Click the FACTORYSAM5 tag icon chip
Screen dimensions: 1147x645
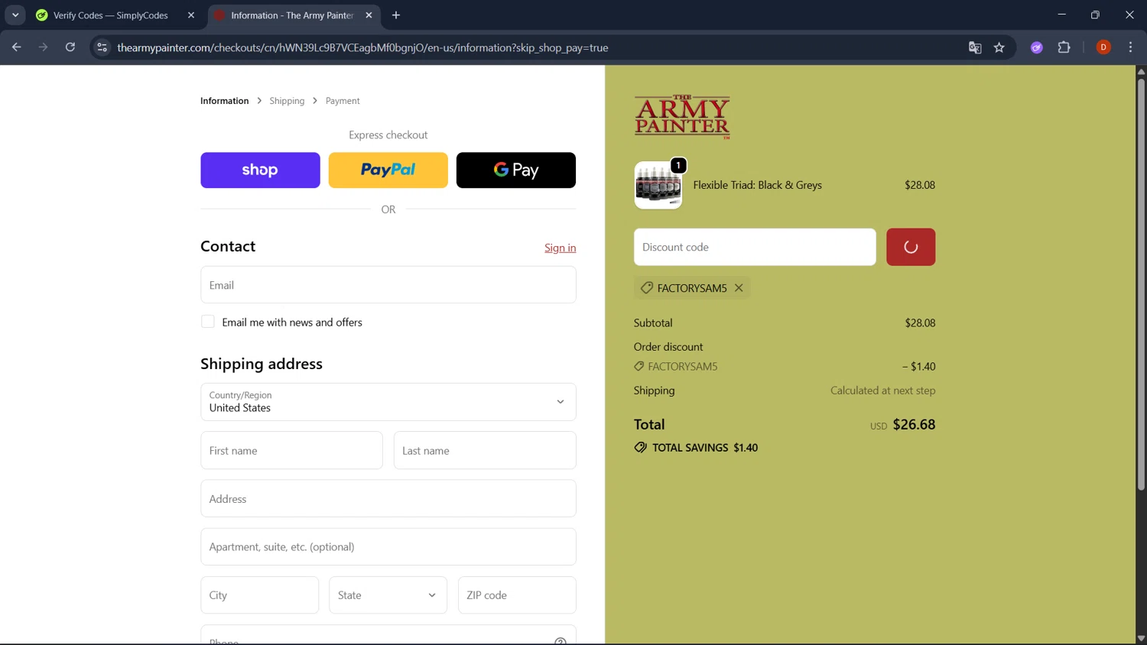(x=647, y=288)
